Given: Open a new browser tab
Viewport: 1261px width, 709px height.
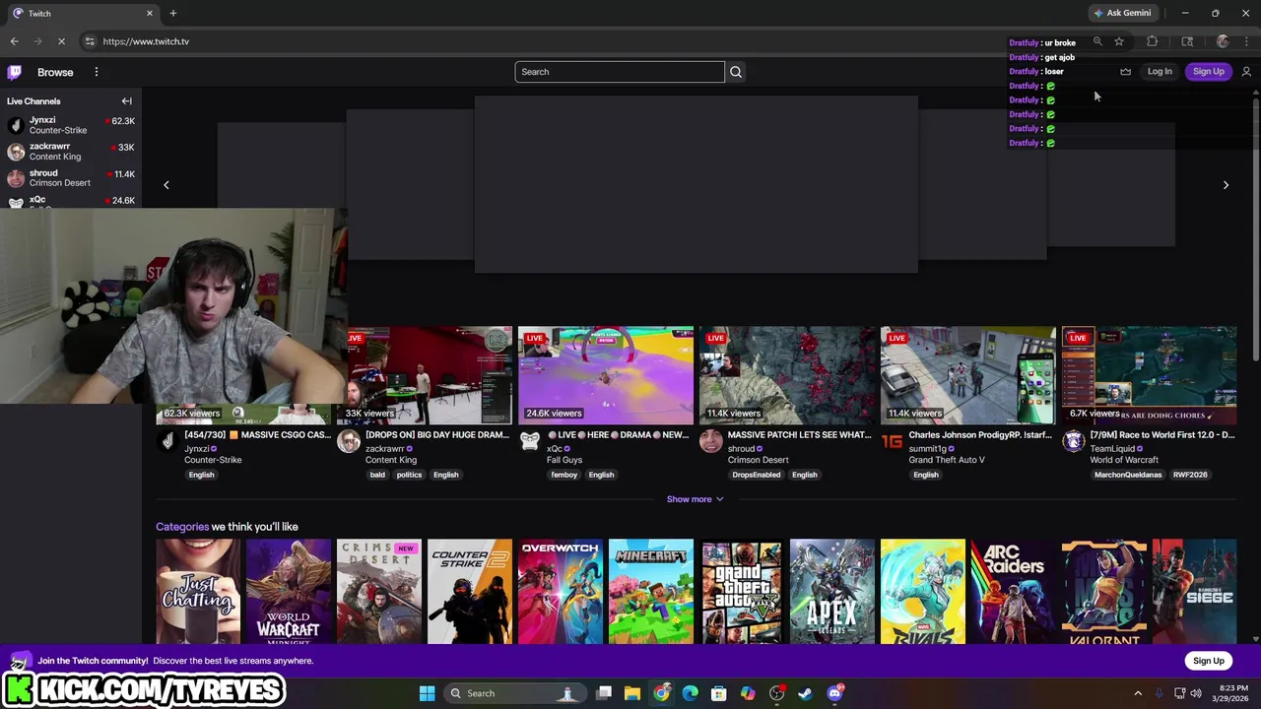Looking at the screenshot, I should 172,13.
